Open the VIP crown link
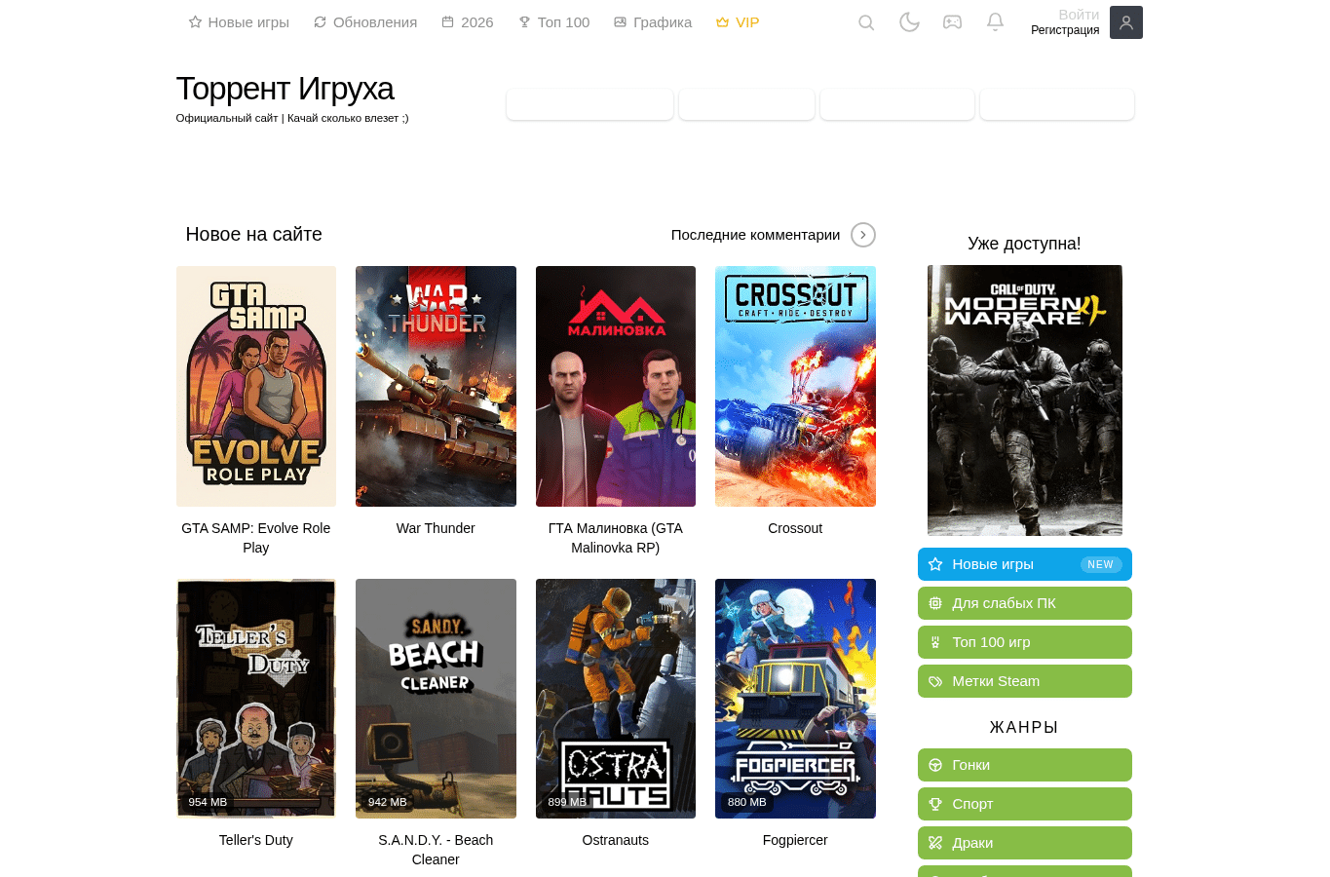1330x877 pixels. [738, 22]
